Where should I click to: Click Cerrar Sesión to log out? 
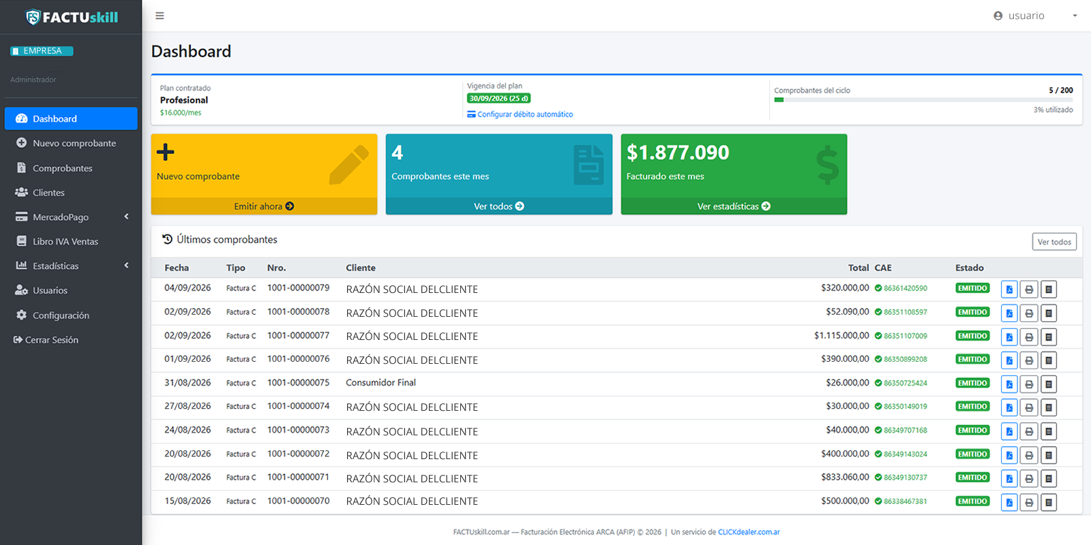click(46, 340)
